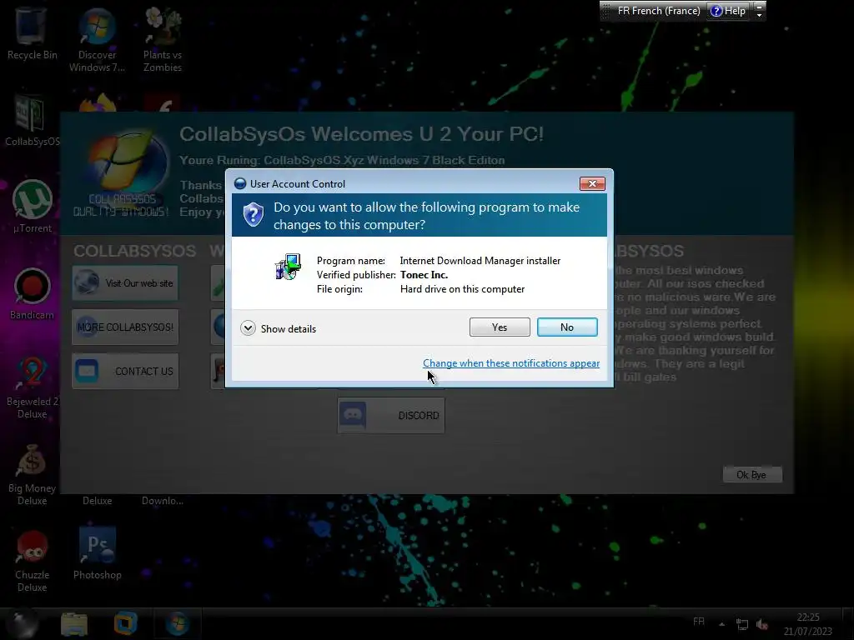
Task: Launch Photoshop desktop shortcut
Action: click(x=97, y=554)
